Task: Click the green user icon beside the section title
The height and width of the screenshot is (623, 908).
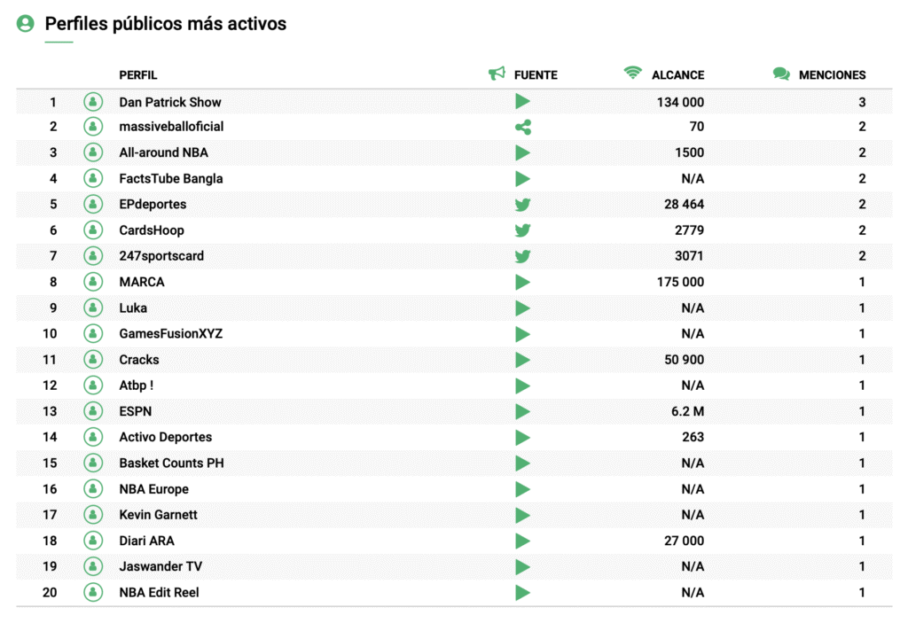Action: [26, 24]
